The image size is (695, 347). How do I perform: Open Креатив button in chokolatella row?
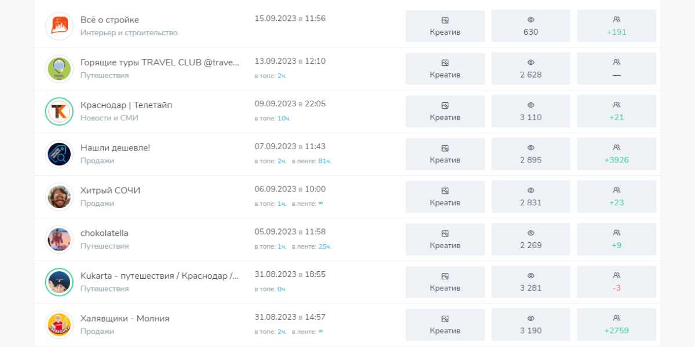point(445,239)
